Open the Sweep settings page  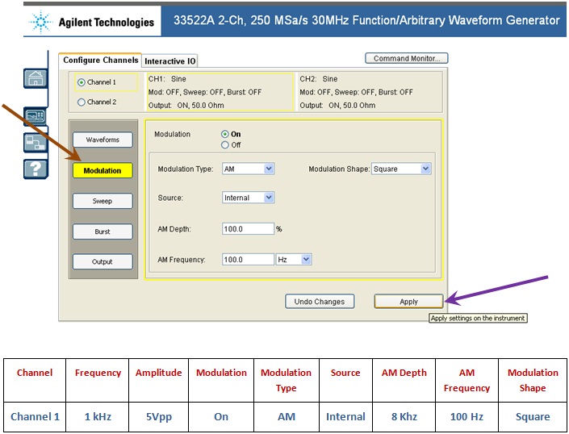(x=102, y=201)
